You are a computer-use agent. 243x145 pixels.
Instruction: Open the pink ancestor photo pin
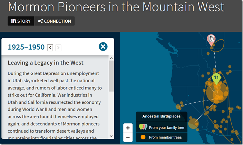coord(211,40)
